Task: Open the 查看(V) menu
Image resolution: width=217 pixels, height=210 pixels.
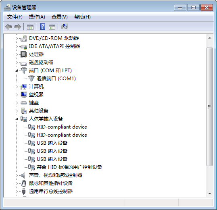Action: [x=60, y=17]
